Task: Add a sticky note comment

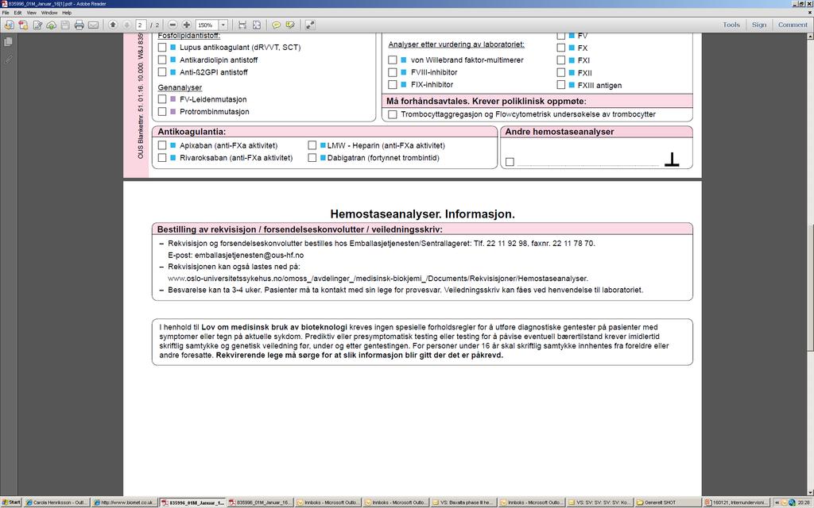Action: (276, 25)
